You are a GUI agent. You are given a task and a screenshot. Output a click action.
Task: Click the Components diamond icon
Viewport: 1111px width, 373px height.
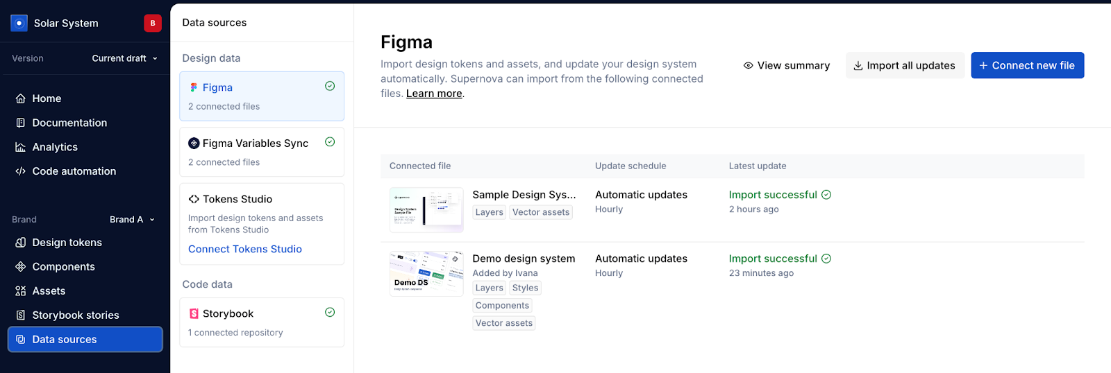(x=21, y=267)
